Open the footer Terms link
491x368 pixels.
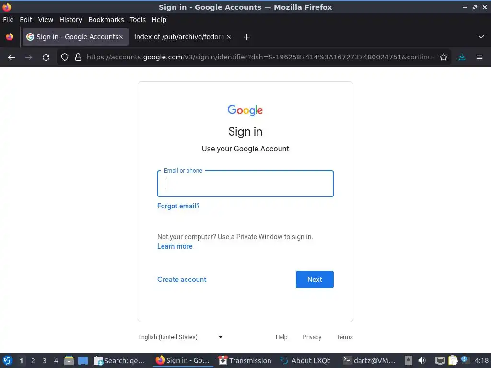tap(344, 337)
